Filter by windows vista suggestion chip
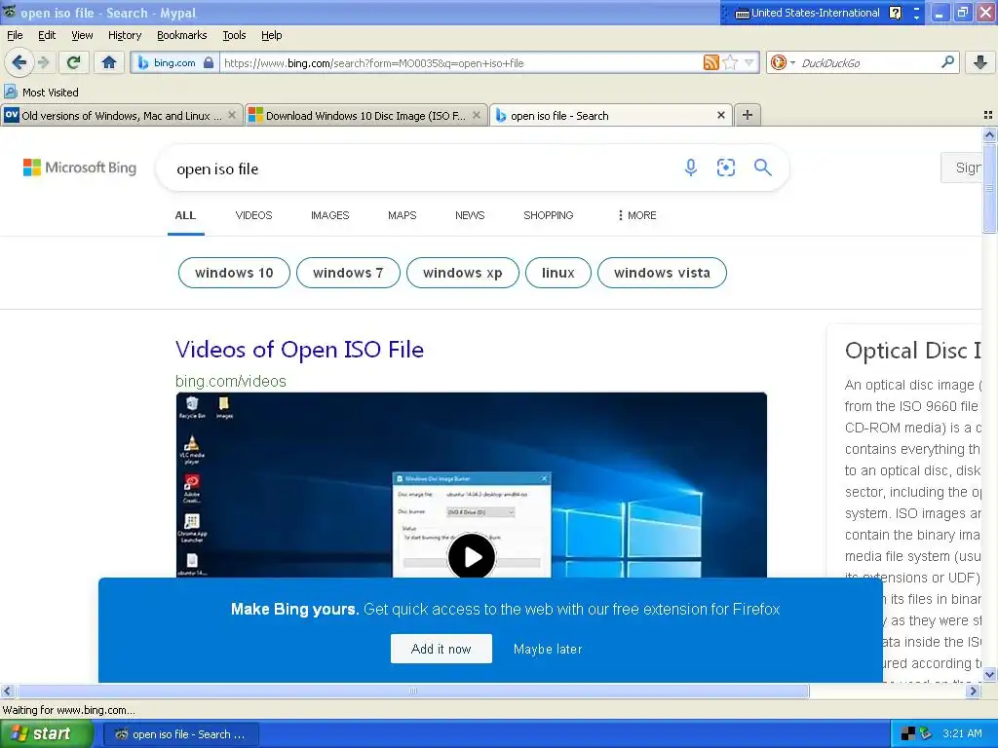This screenshot has height=748, width=998. tap(662, 273)
